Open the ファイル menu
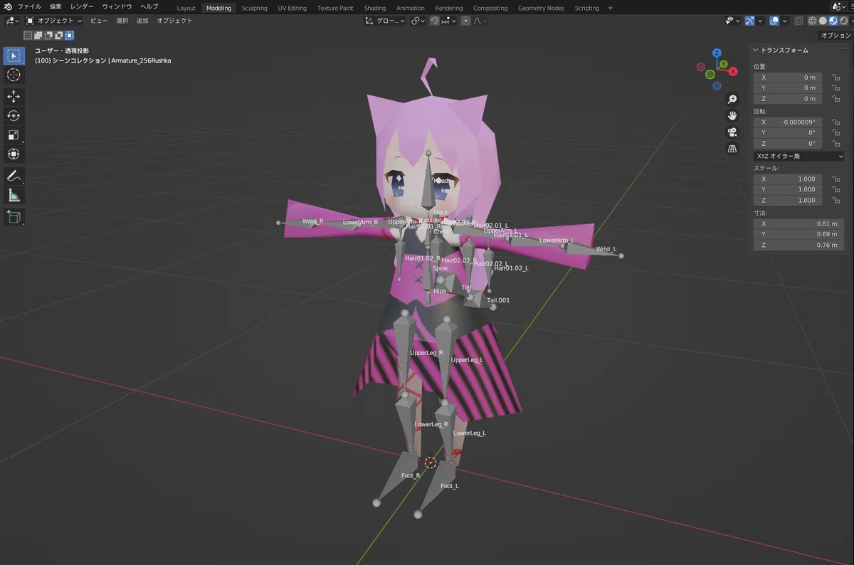Viewport: 854px width, 565px height. coord(29,6)
